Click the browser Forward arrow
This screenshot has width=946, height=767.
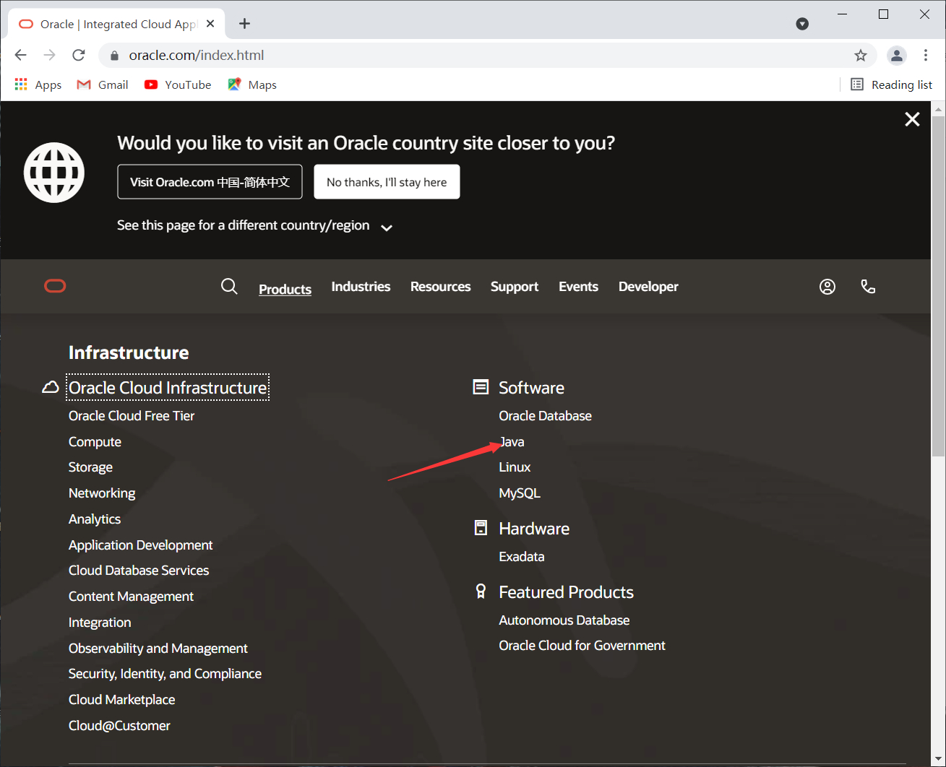49,55
